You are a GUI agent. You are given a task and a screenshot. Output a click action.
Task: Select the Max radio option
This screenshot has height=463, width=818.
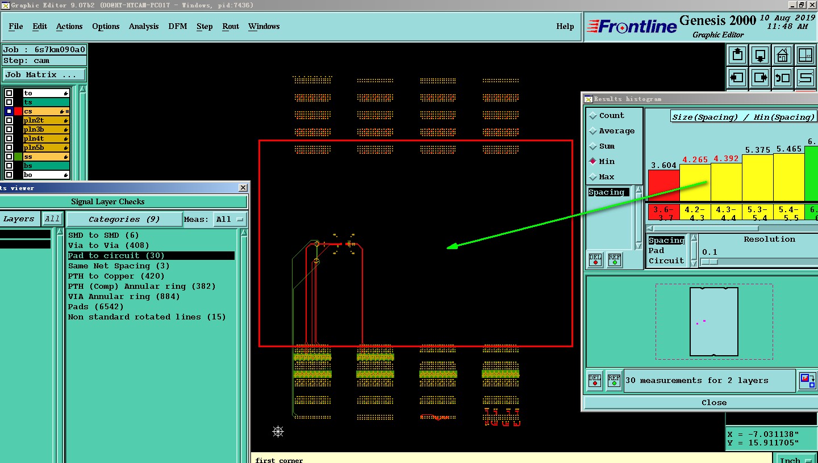click(x=594, y=177)
